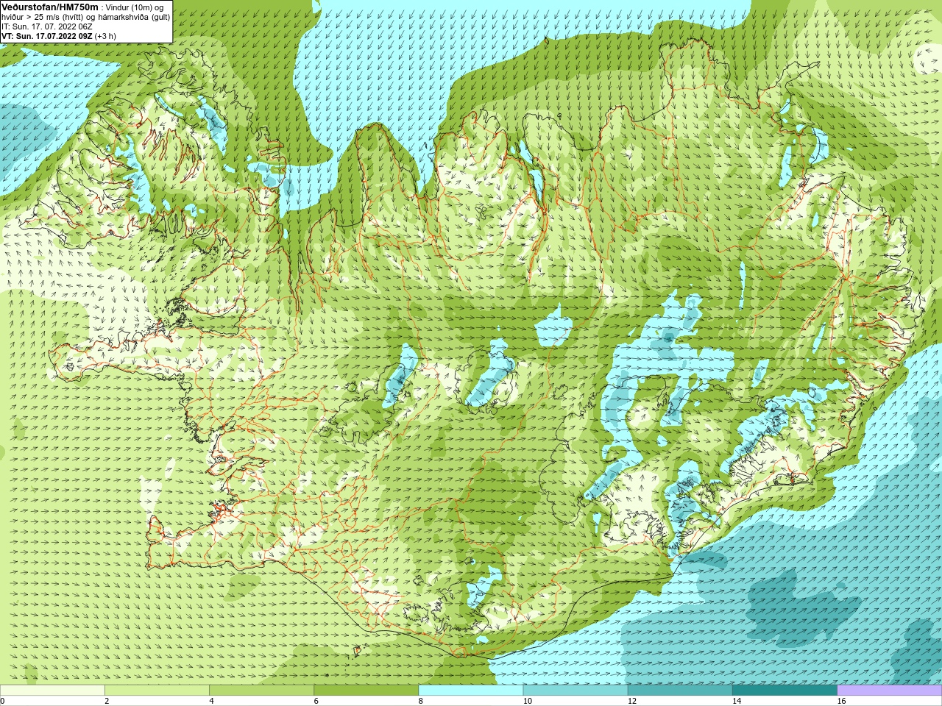The height and width of the screenshot is (706, 942).
Task: Click the olive green 6–8 m/s swatch
Action: point(366,690)
